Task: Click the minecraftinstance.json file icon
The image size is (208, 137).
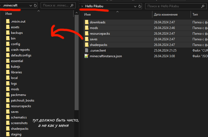Action: point(87,56)
